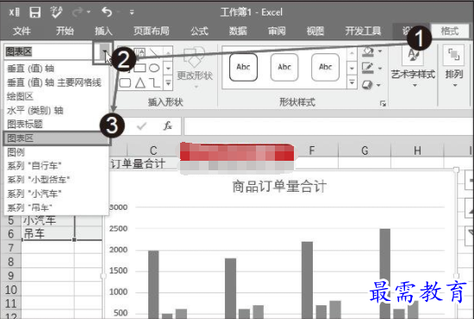474x319 pixels.
Task: Apply first Abc shape style with dark outline
Action: (x=243, y=67)
